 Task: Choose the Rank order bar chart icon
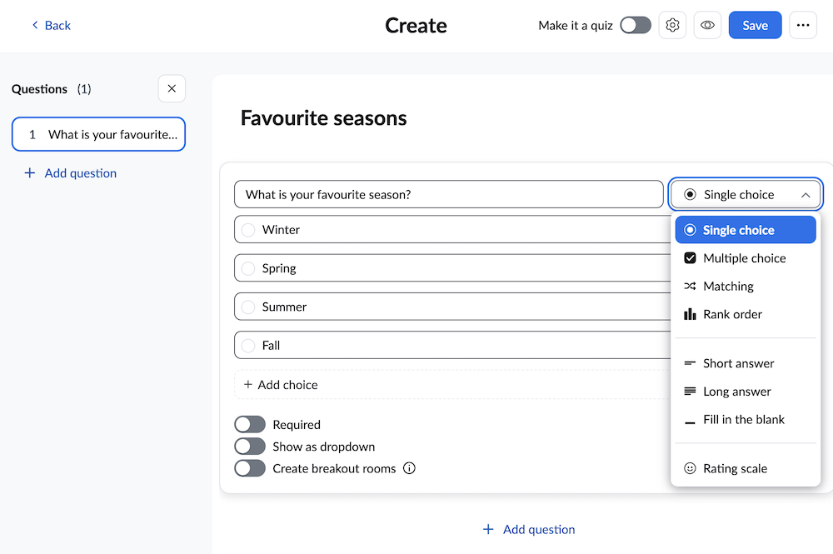(x=690, y=314)
